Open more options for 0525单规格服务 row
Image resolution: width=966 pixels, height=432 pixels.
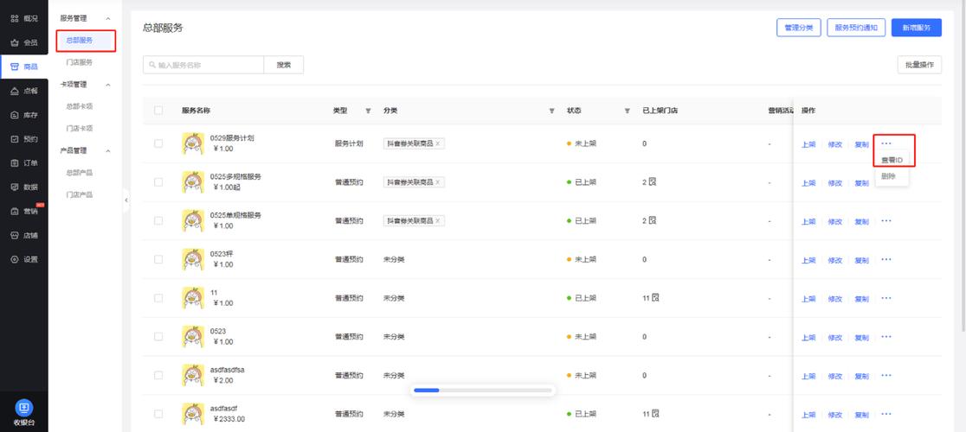click(x=885, y=220)
